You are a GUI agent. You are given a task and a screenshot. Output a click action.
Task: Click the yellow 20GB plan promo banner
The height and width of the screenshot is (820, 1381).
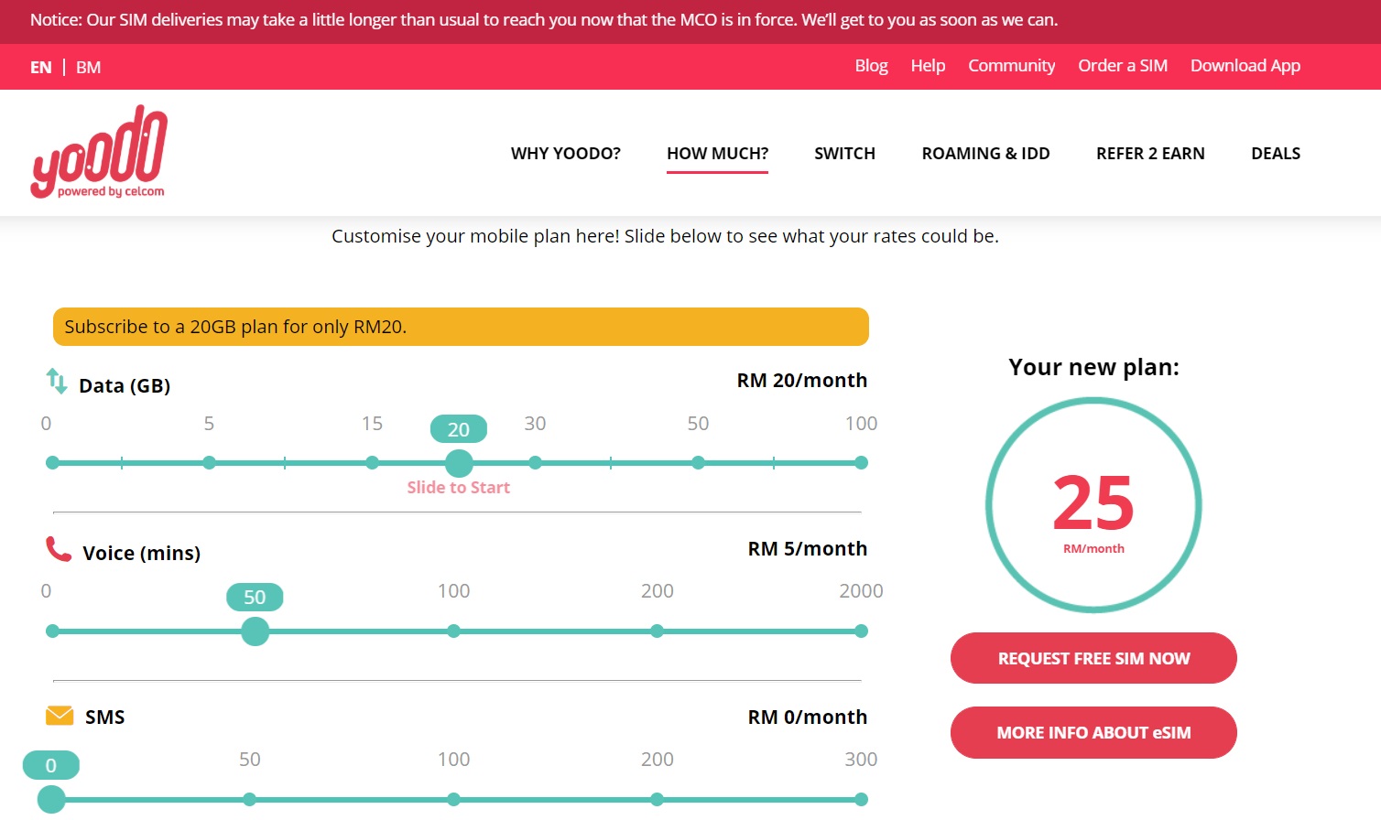(461, 327)
